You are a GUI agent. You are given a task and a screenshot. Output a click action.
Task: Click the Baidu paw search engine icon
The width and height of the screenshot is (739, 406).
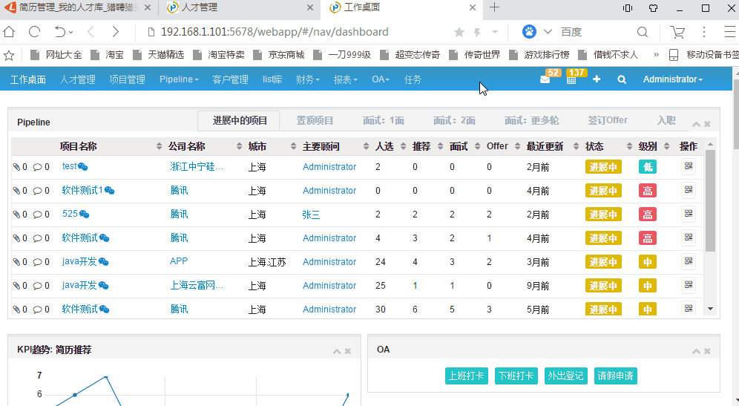[529, 32]
